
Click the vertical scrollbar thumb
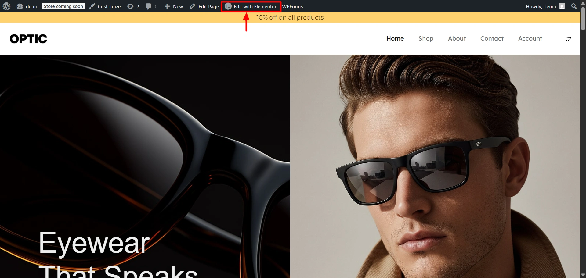583,18
